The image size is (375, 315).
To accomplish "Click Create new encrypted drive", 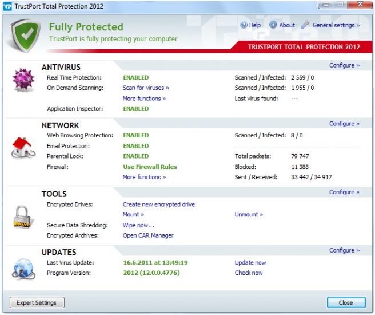I will (x=158, y=204).
